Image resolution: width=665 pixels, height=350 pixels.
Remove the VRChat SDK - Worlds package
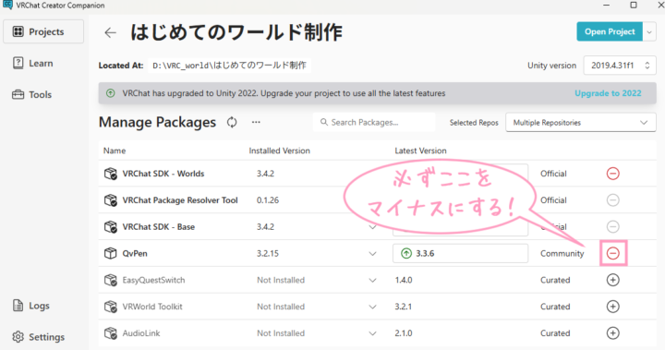pos(613,174)
